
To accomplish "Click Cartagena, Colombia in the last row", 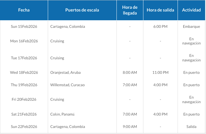I will [67, 127].
